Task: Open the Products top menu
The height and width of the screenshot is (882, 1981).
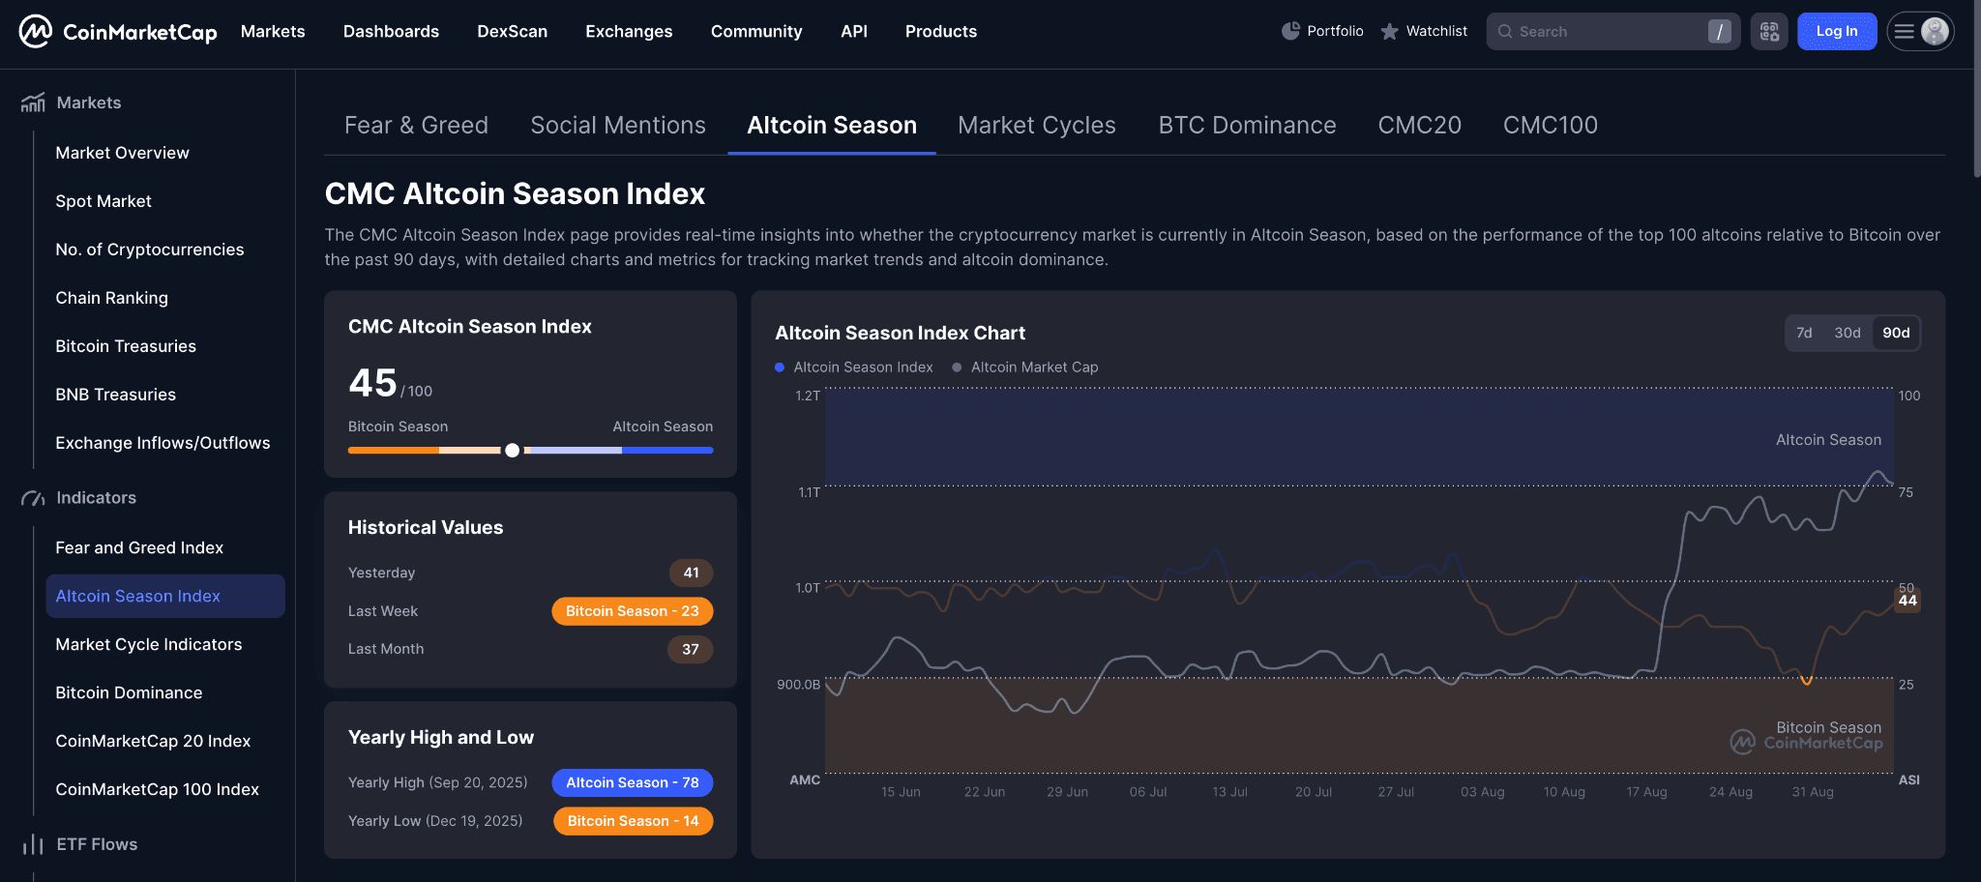Action: point(941,31)
